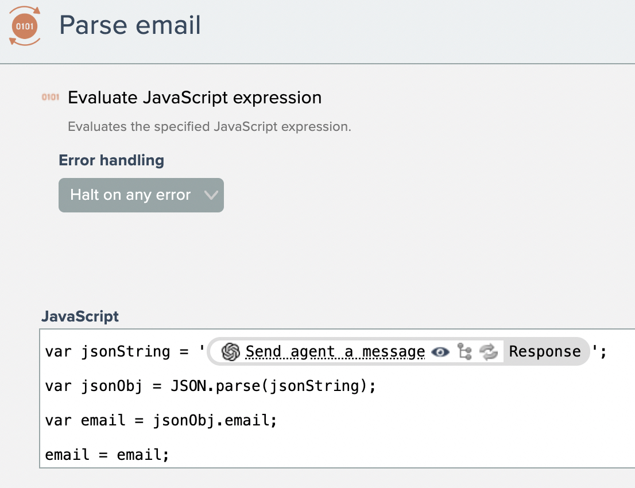635x488 pixels.
Task: Click the description text below the heading
Action: tap(209, 126)
